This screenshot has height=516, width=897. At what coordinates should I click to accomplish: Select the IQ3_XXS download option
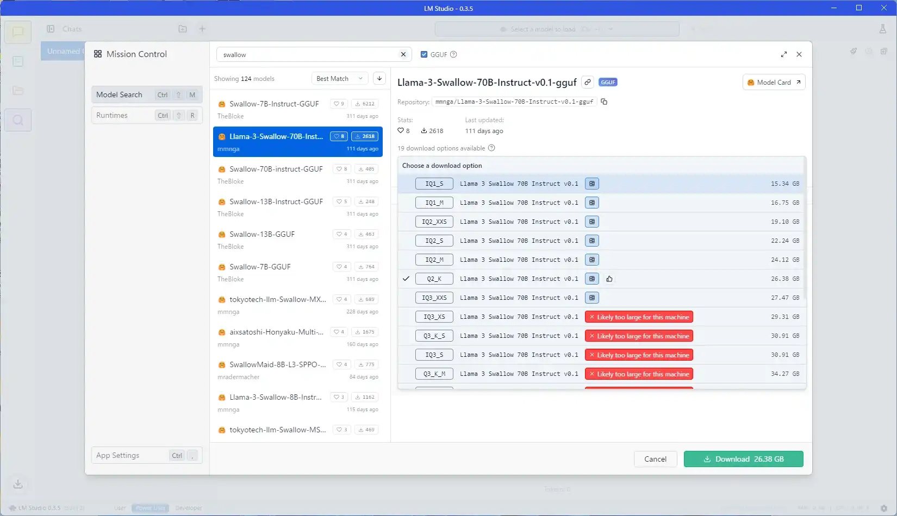pyautogui.click(x=434, y=298)
